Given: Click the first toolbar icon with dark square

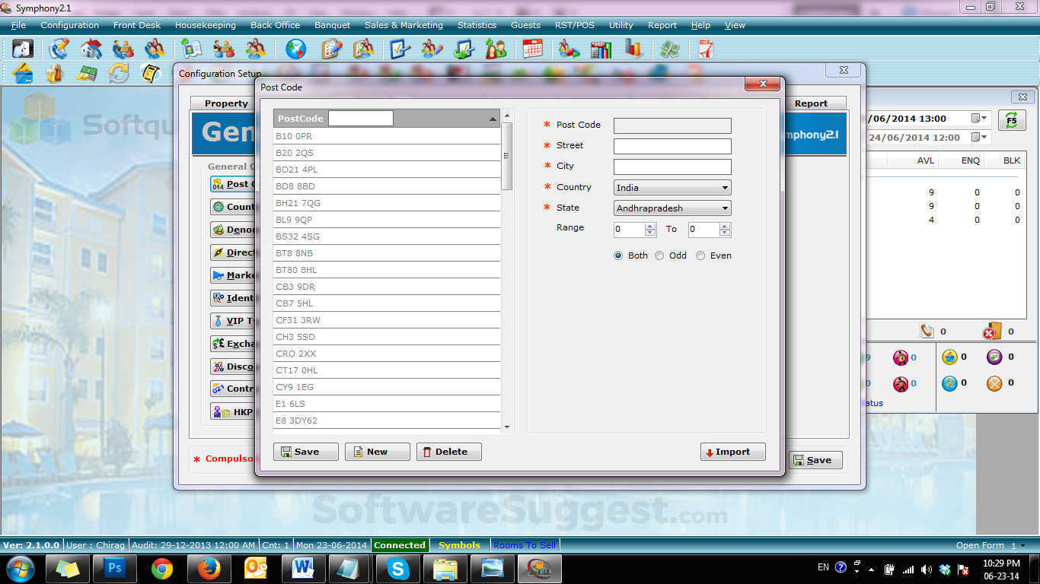Looking at the screenshot, I should pyautogui.click(x=23, y=49).
